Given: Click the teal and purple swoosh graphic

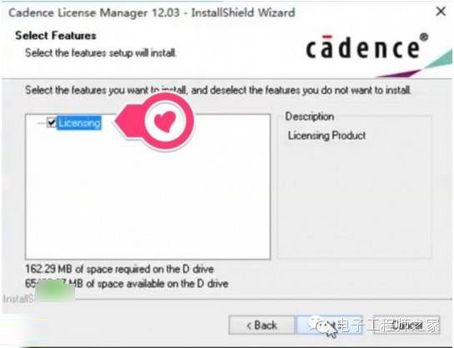Looking at the screenshot, I should [415, 64].
